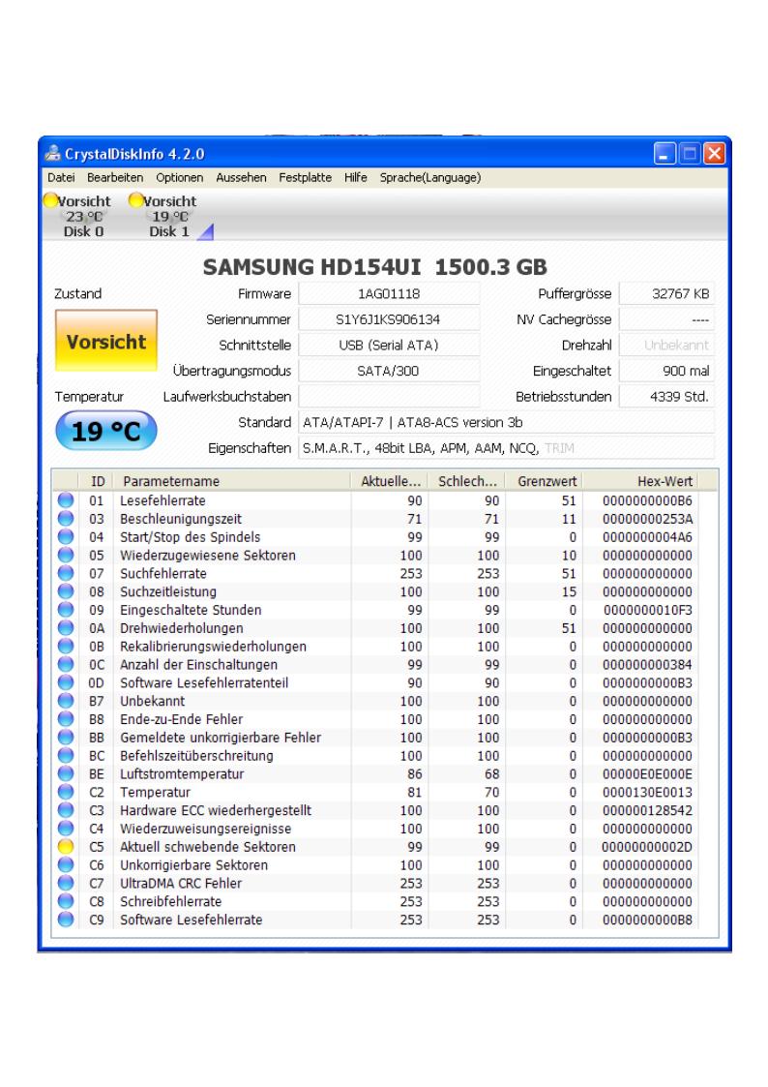Image resolution: width=768 pixels, height=1087 pixels.
Task: Click the CrystalDiskInfo title bar icon
Action: tap(53, 153)
